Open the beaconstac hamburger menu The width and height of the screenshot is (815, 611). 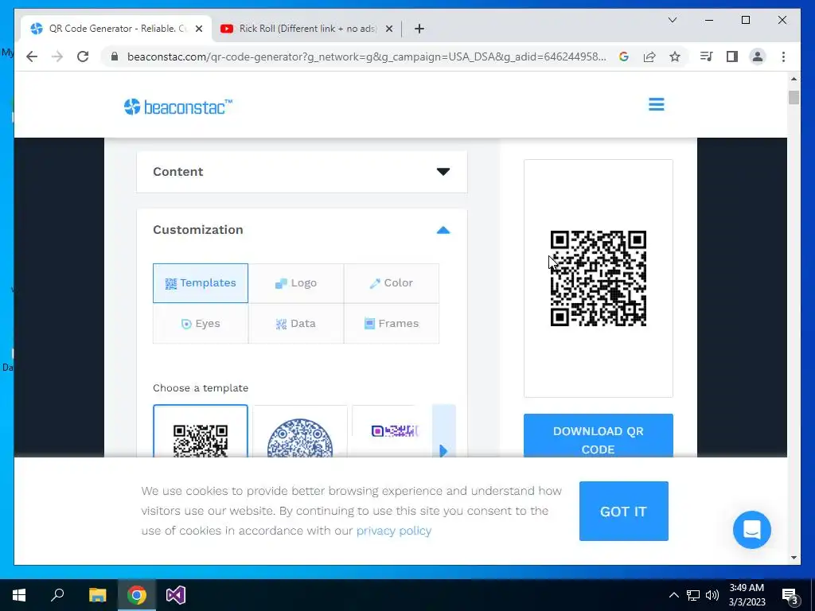656,104
